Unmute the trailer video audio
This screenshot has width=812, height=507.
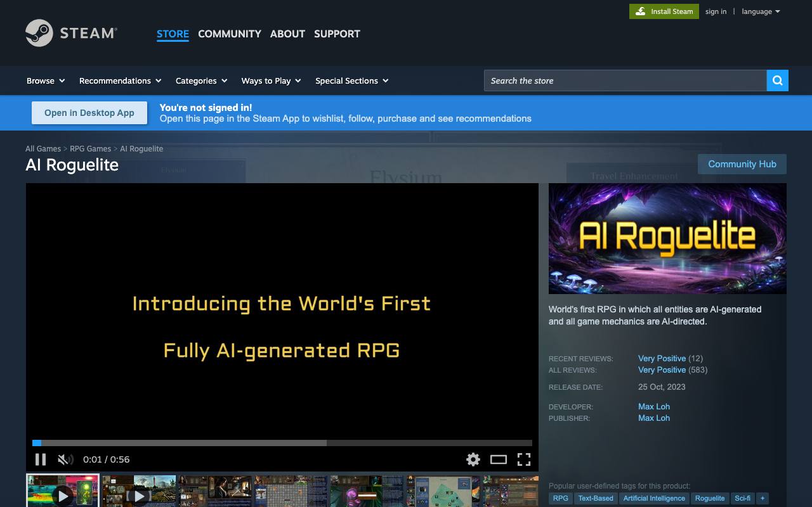pos(65,459)
